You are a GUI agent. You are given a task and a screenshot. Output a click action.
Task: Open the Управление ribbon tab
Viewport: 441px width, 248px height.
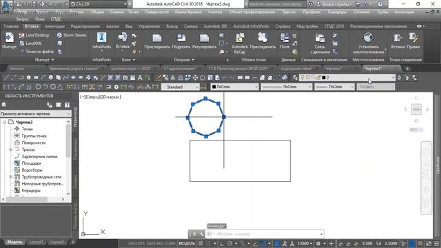pos(149,26)
